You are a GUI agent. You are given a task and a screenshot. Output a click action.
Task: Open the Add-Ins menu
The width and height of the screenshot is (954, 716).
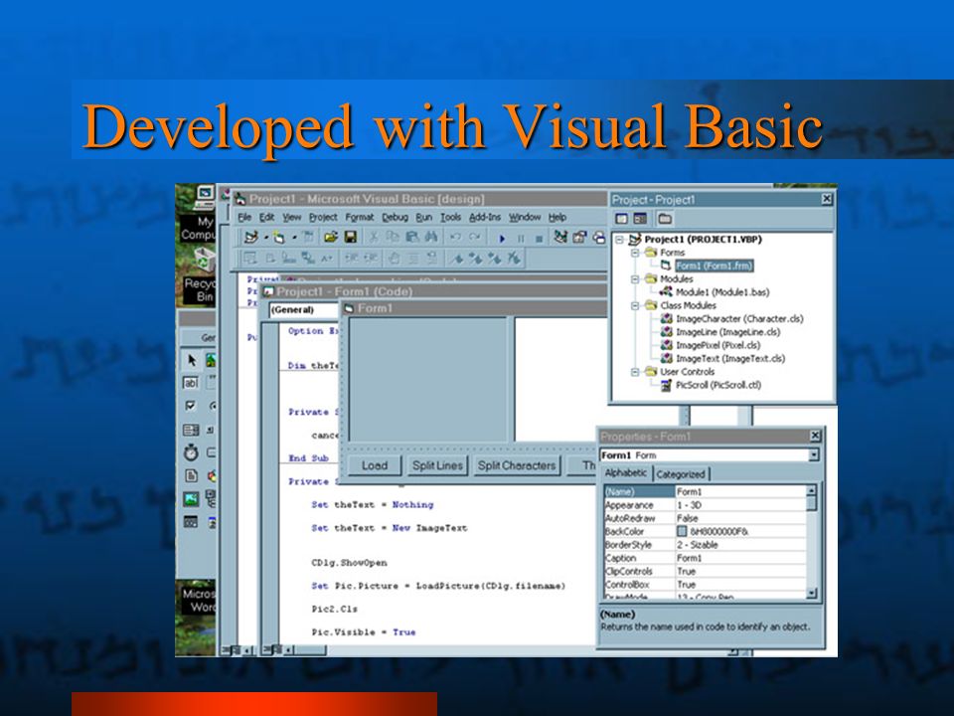coord(485,217)
